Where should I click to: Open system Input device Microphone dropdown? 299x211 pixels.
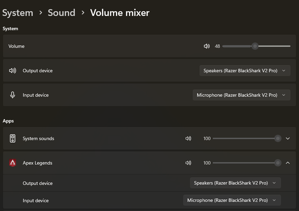[x=241, y=95]
